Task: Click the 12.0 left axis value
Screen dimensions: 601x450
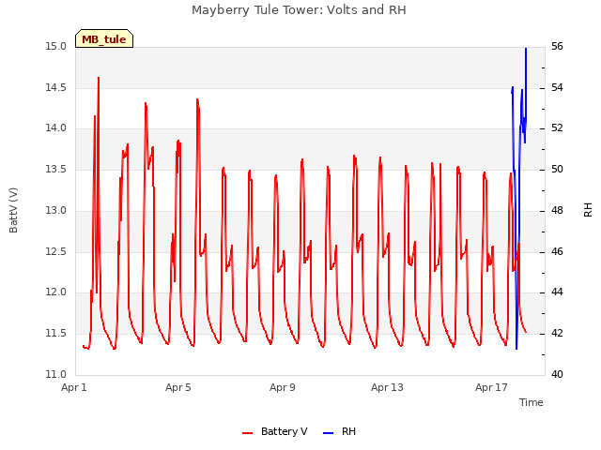Action: point(56,292)
